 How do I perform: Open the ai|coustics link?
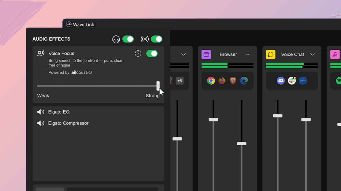[x=82, y=72]
